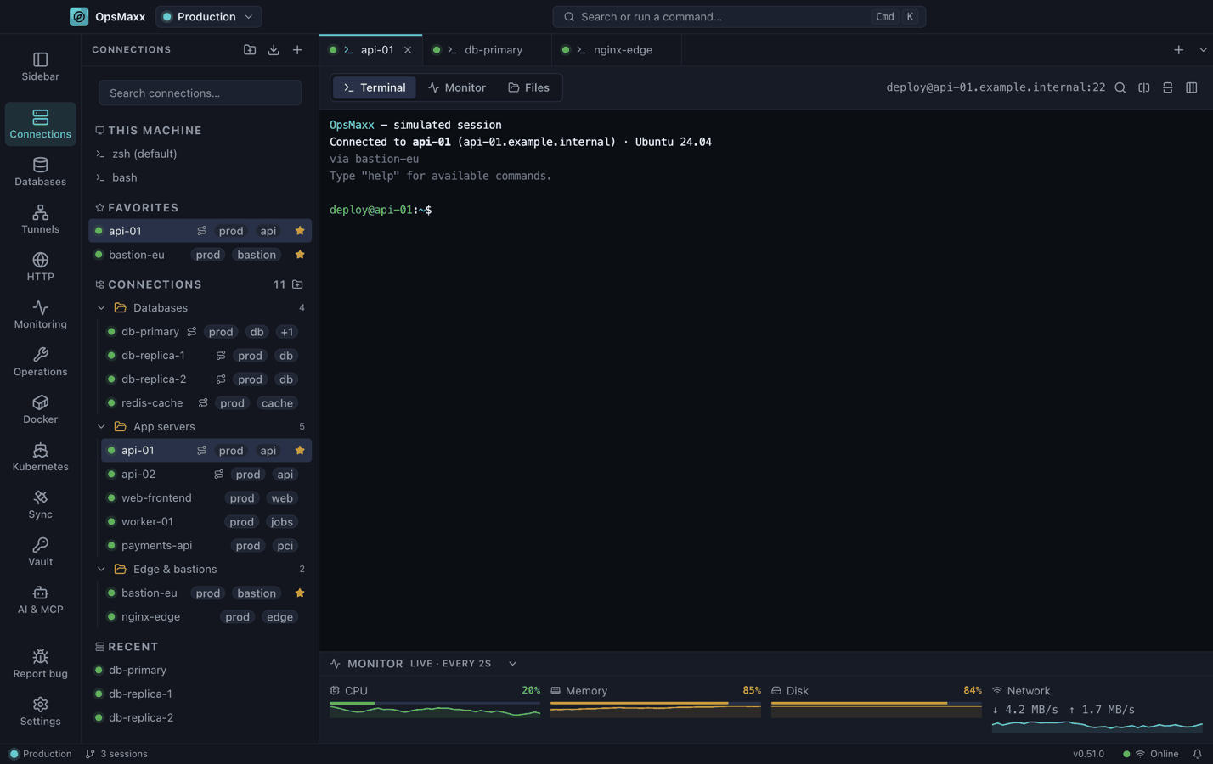Open the Vault section

40,552
